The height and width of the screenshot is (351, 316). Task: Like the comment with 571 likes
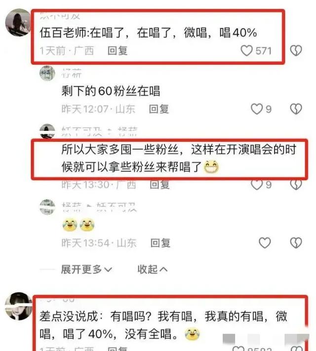click(246, 50)
